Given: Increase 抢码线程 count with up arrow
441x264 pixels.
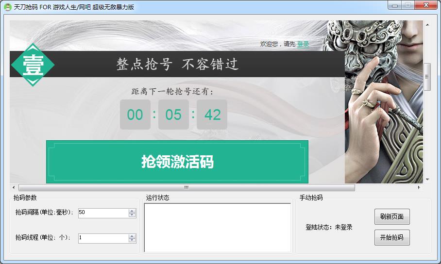Looking at the screenshot, I should click(x=132, y=236).
